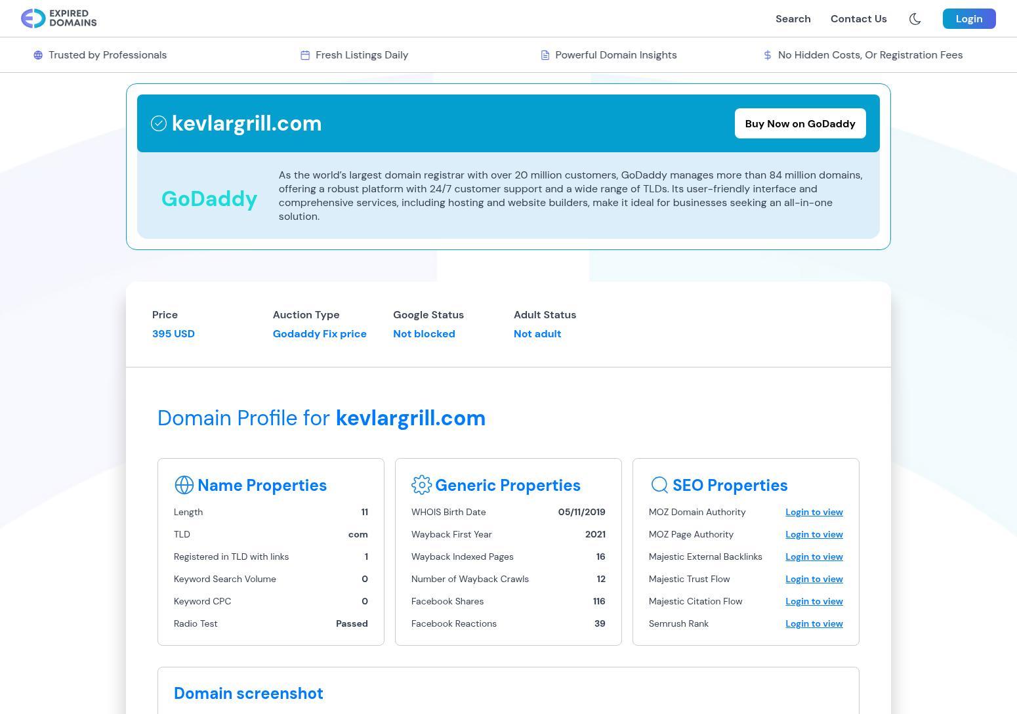Click the globe icon in Name Properties

tap(184, 485)
